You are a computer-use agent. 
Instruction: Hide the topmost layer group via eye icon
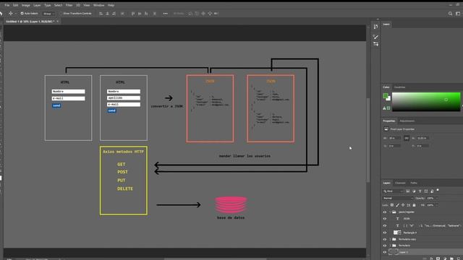pos(384,212)
